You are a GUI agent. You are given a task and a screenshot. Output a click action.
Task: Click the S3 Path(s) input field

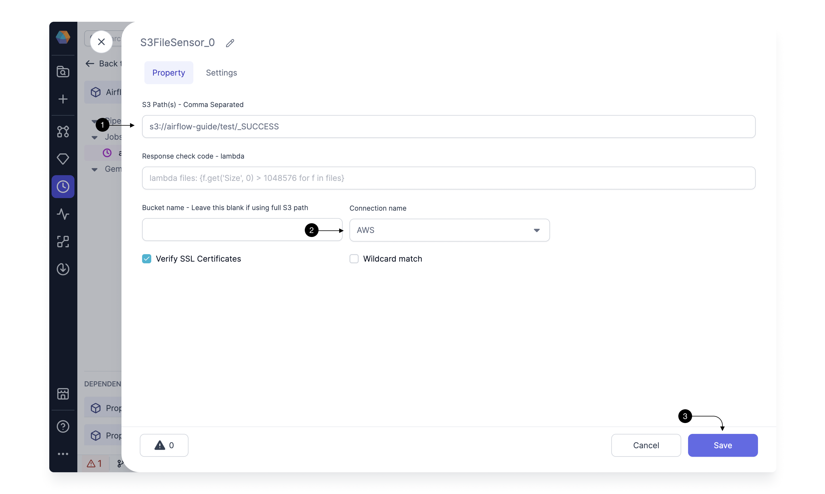coord(448,127)
